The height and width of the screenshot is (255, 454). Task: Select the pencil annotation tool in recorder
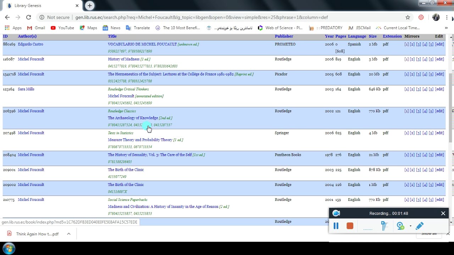tap(420, 226)
